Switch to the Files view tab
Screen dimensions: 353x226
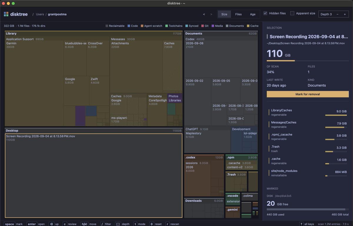238,14
